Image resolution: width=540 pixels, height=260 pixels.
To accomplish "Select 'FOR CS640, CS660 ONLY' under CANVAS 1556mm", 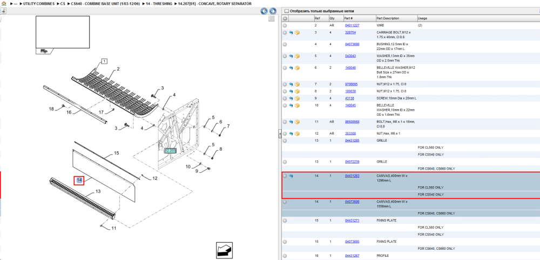I will (x=436, y=213).
